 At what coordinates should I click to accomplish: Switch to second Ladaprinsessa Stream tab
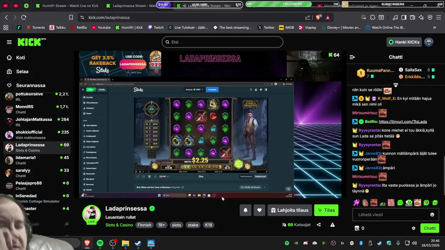coord(208,6)
